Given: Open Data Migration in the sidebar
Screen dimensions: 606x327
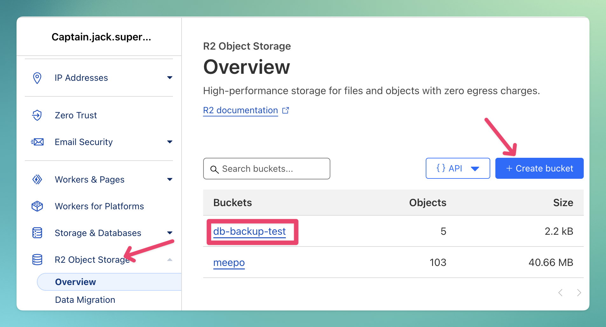Looking at the screenshot, I should click(85, 300).
